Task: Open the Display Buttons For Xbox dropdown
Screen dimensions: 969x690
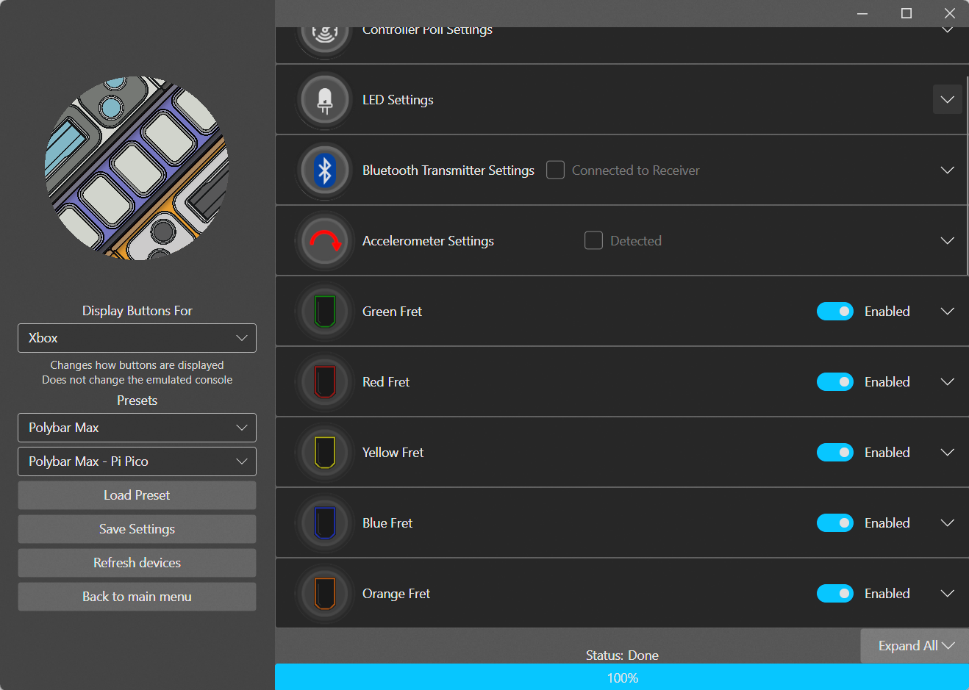Action: (137, 338)
